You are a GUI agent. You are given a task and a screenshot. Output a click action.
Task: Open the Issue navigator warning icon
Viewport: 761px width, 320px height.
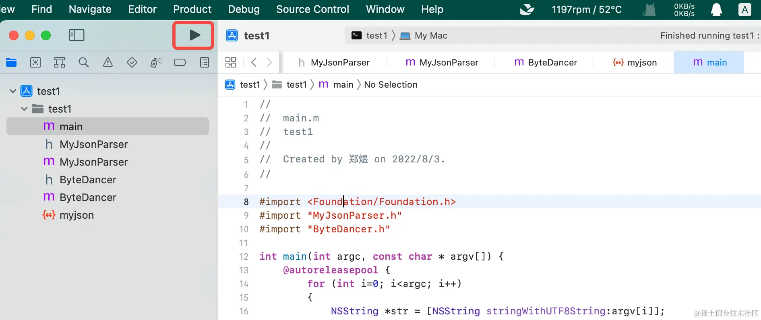pos(108,62)
